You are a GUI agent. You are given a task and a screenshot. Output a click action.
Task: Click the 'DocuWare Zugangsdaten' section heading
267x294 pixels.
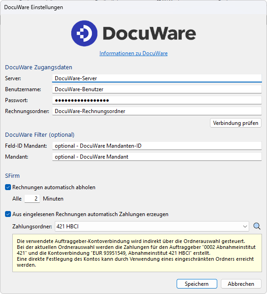(38, 67)
